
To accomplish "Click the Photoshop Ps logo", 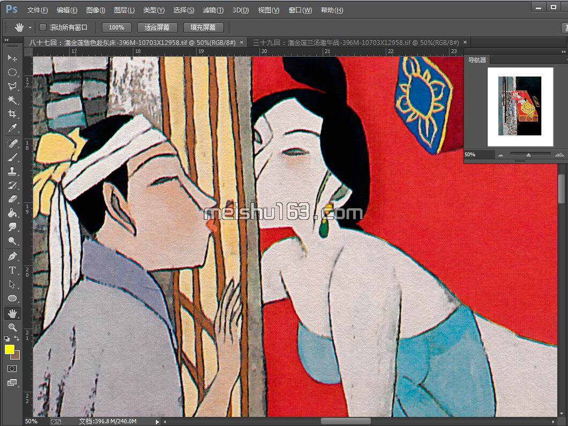I will click(12, 9).
